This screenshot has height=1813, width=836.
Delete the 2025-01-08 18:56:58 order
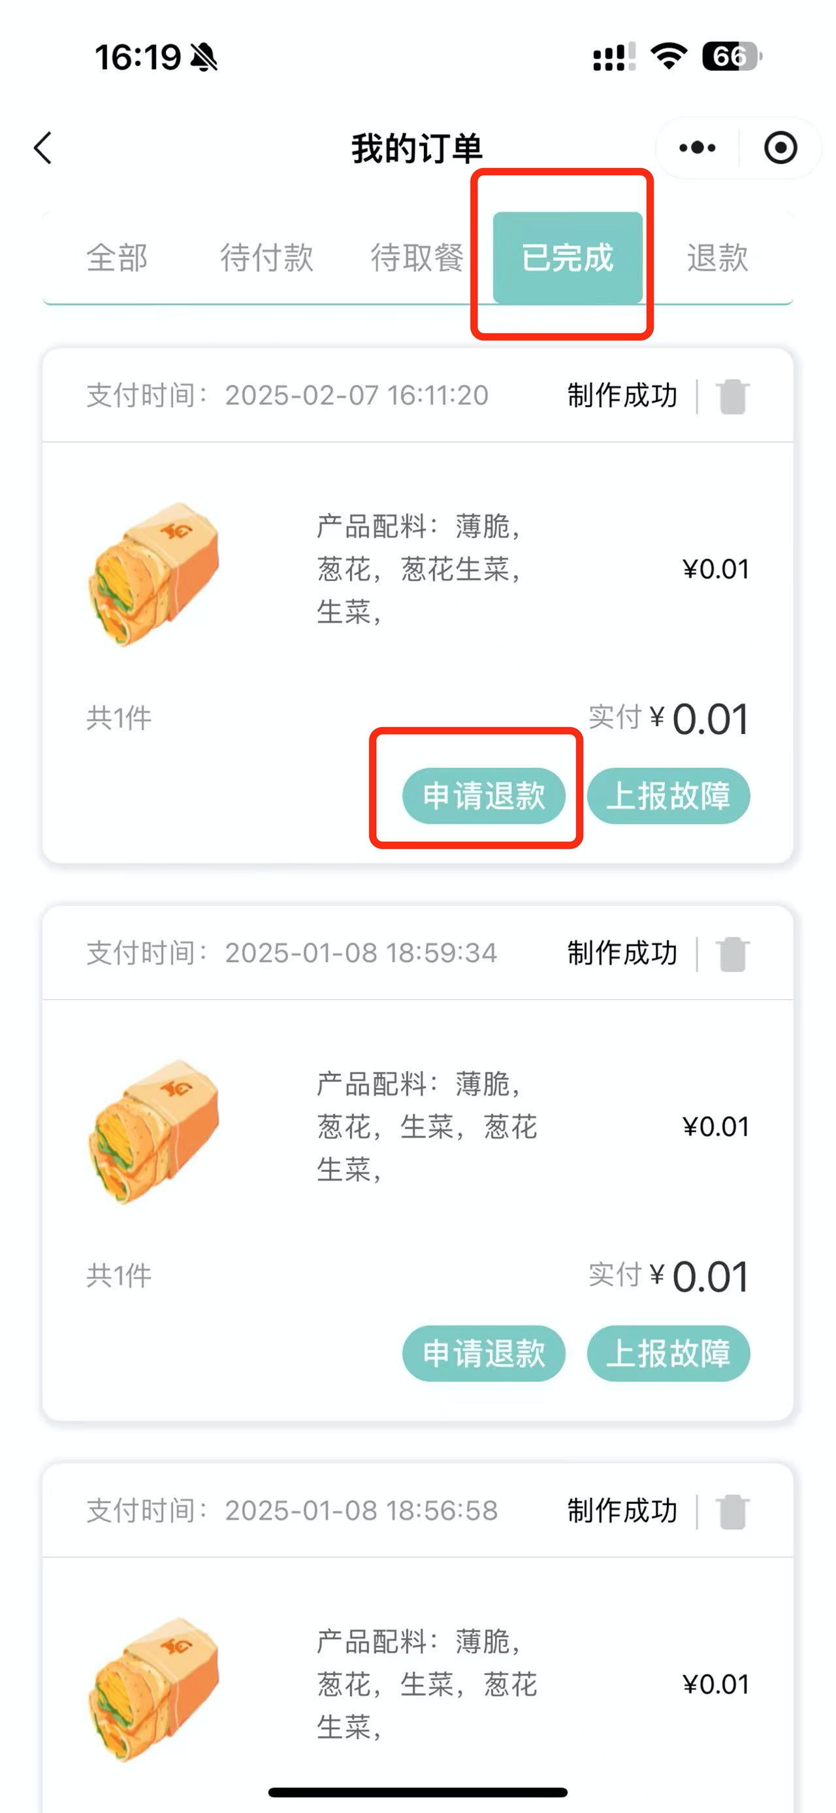(732, 1511)
